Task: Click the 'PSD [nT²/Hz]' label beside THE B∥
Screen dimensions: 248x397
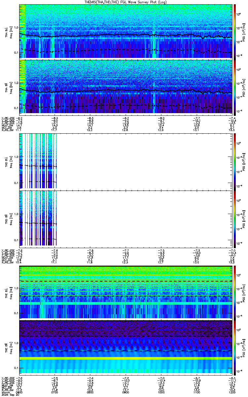Action: click(244, 348)
